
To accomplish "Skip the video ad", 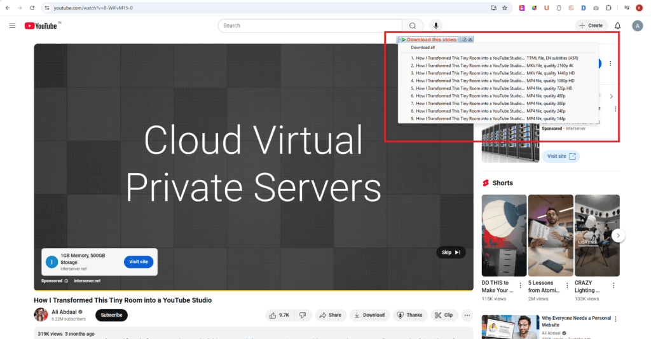I will click(x=451, y=253).
